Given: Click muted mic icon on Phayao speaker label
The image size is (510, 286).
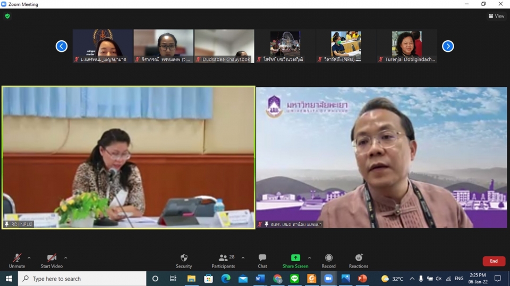Looking at the screenshot, I should [x=260, y=224].
